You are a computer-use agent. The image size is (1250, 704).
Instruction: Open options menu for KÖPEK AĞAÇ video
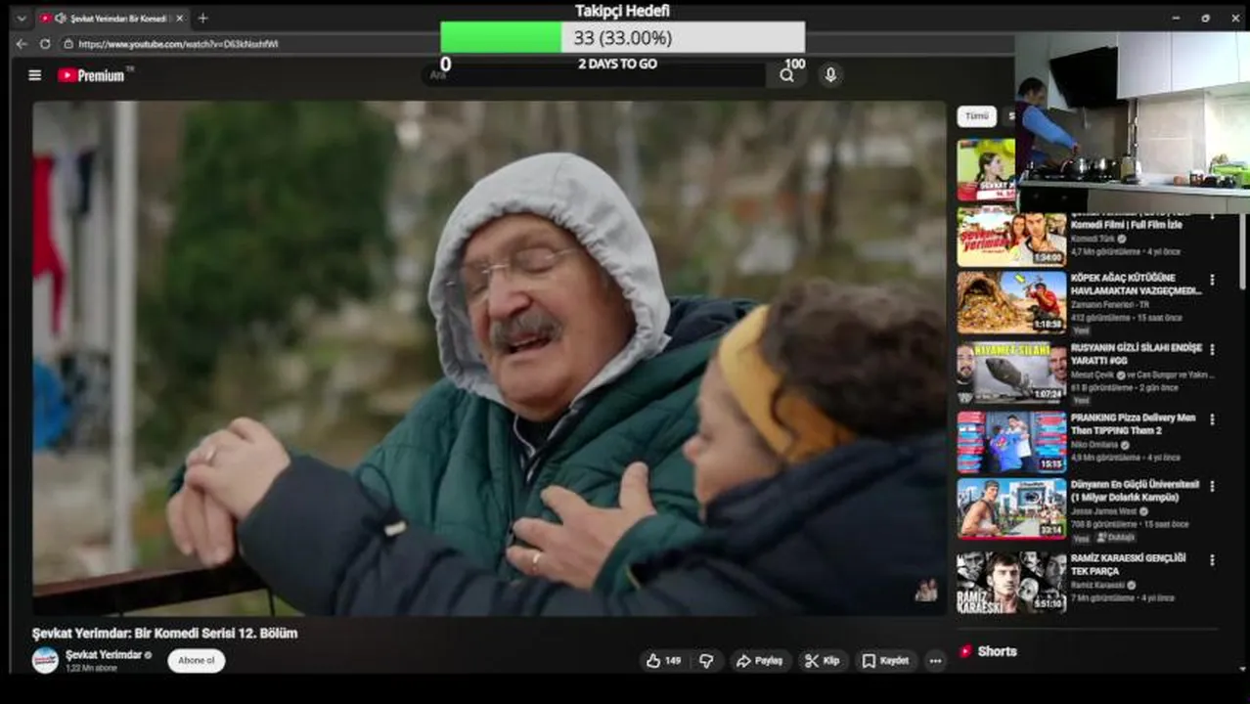[1212, 280]
